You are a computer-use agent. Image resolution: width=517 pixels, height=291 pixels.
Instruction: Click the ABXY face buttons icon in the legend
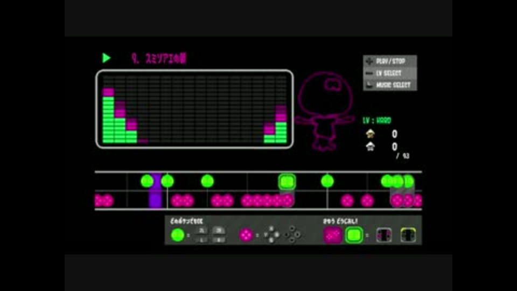pyautogui.click(x=271, y=234)
